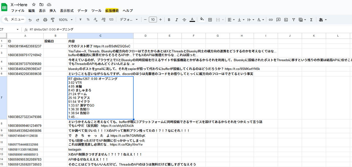Image resolution: width=352 pixels, height=167 pixels.
Task: Click the font size 10 field
Action: (153, 20)
